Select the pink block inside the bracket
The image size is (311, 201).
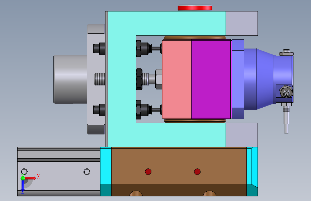[177, 79]
